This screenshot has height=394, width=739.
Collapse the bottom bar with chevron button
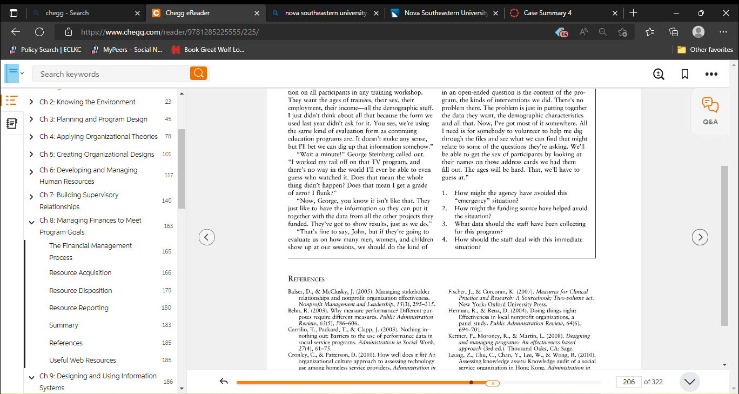tap(690, 382)
